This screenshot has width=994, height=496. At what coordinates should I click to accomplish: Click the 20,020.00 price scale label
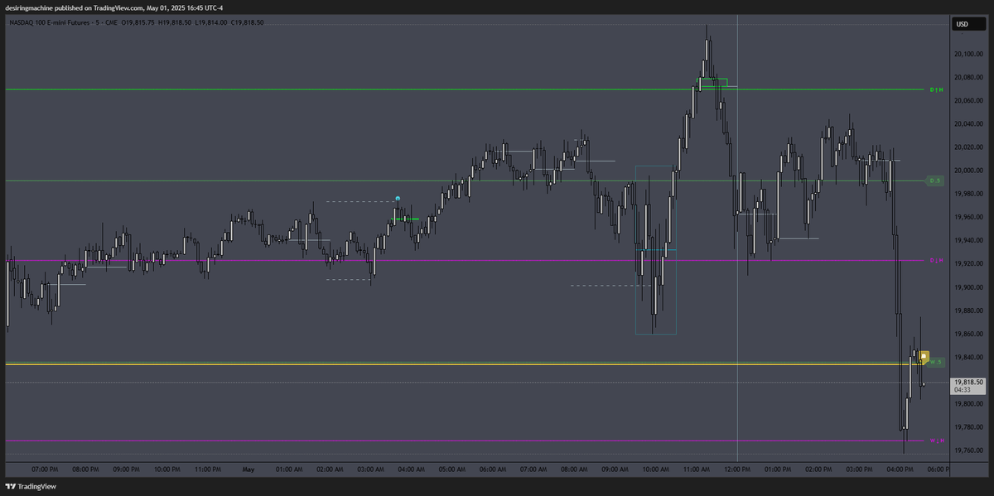[x=968, y=147]
